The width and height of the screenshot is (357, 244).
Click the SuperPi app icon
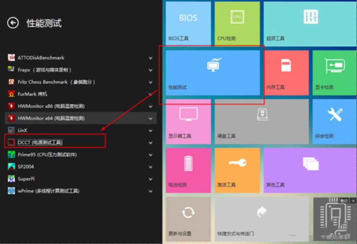[x=11, y=179]
